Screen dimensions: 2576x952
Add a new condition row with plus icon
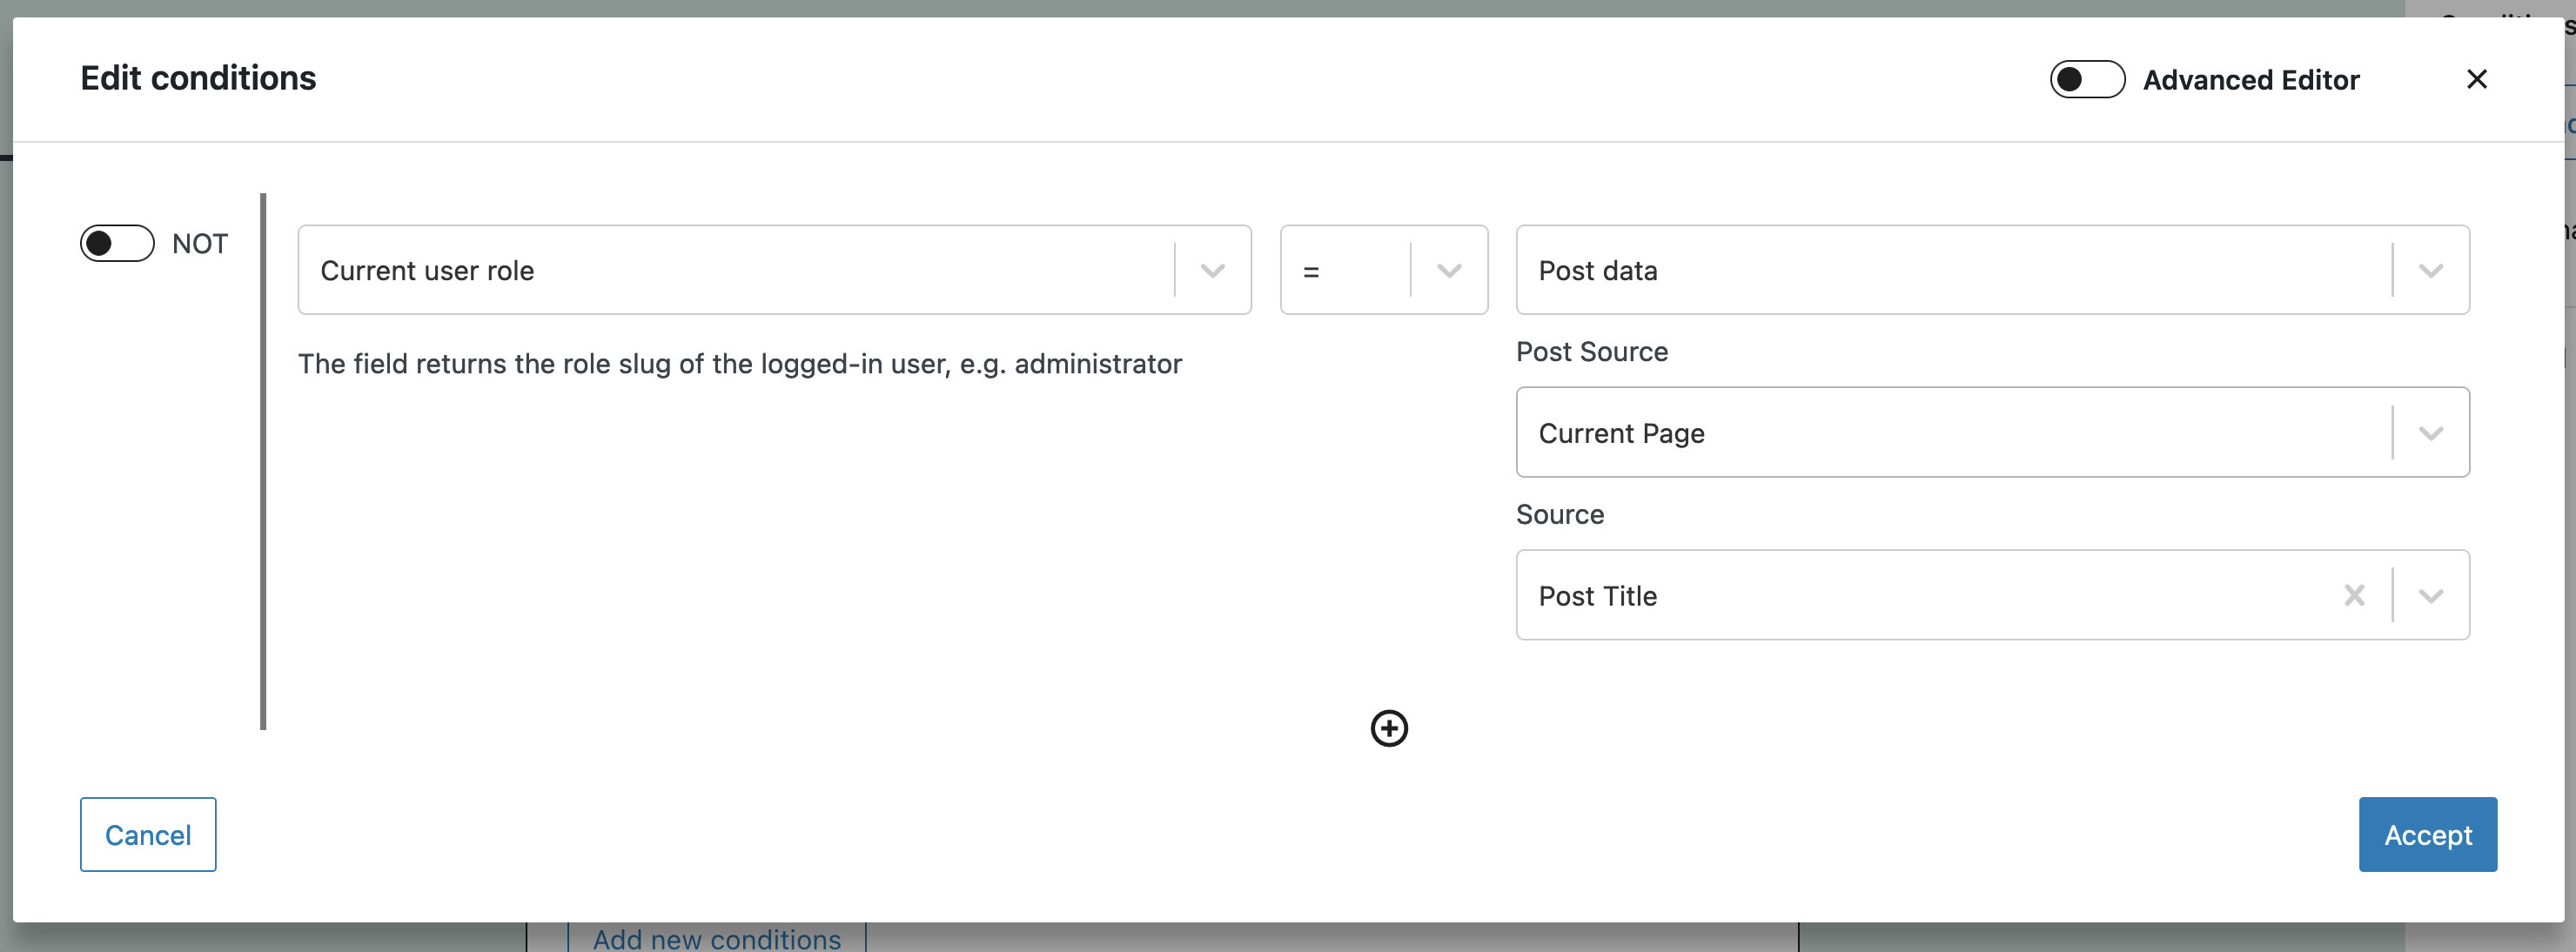(1389, 728)
